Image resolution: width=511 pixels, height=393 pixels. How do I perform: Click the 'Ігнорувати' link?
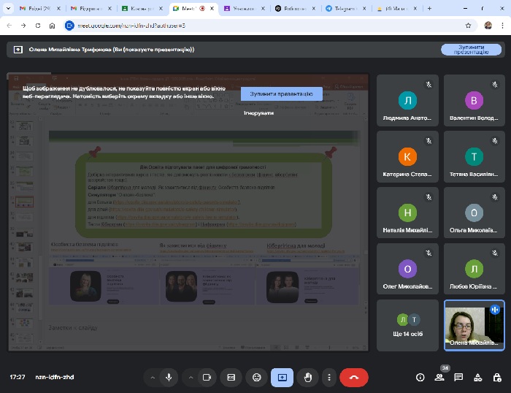pyautogui.click(x=258, y=113)
